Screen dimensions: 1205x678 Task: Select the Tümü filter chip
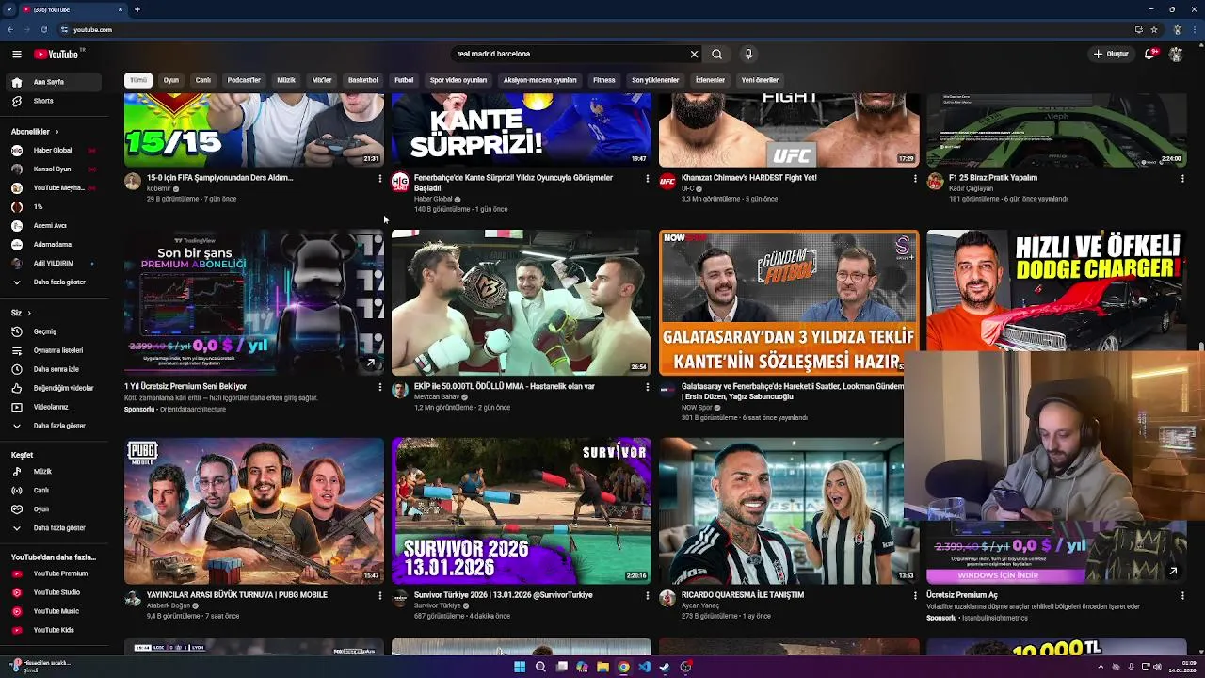tap(138, 80)
